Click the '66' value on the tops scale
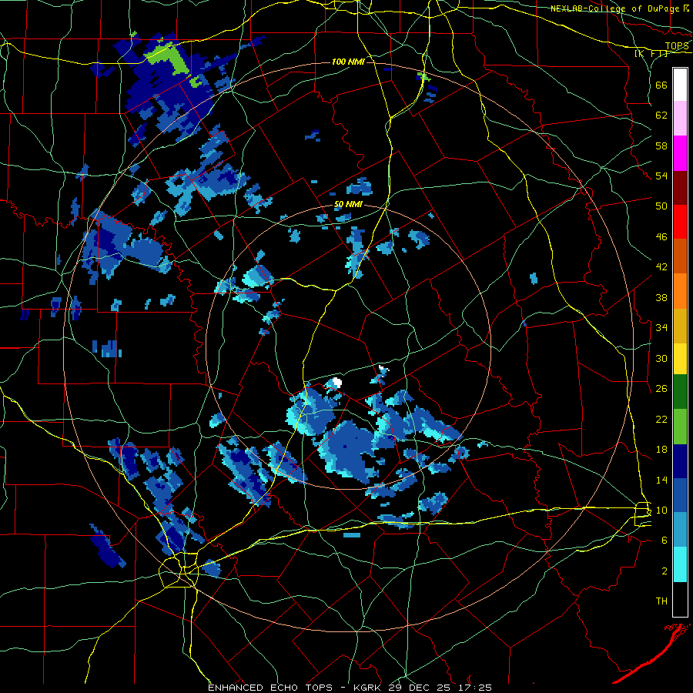 tap(661, 85)
